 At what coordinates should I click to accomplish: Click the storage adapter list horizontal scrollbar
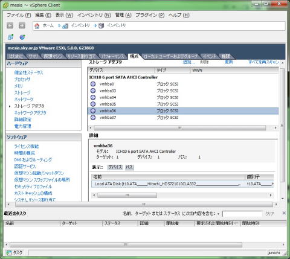click(x=179, y=128)
